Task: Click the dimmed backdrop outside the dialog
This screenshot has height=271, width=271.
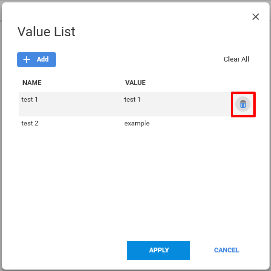Action: (x=0, y=138)
